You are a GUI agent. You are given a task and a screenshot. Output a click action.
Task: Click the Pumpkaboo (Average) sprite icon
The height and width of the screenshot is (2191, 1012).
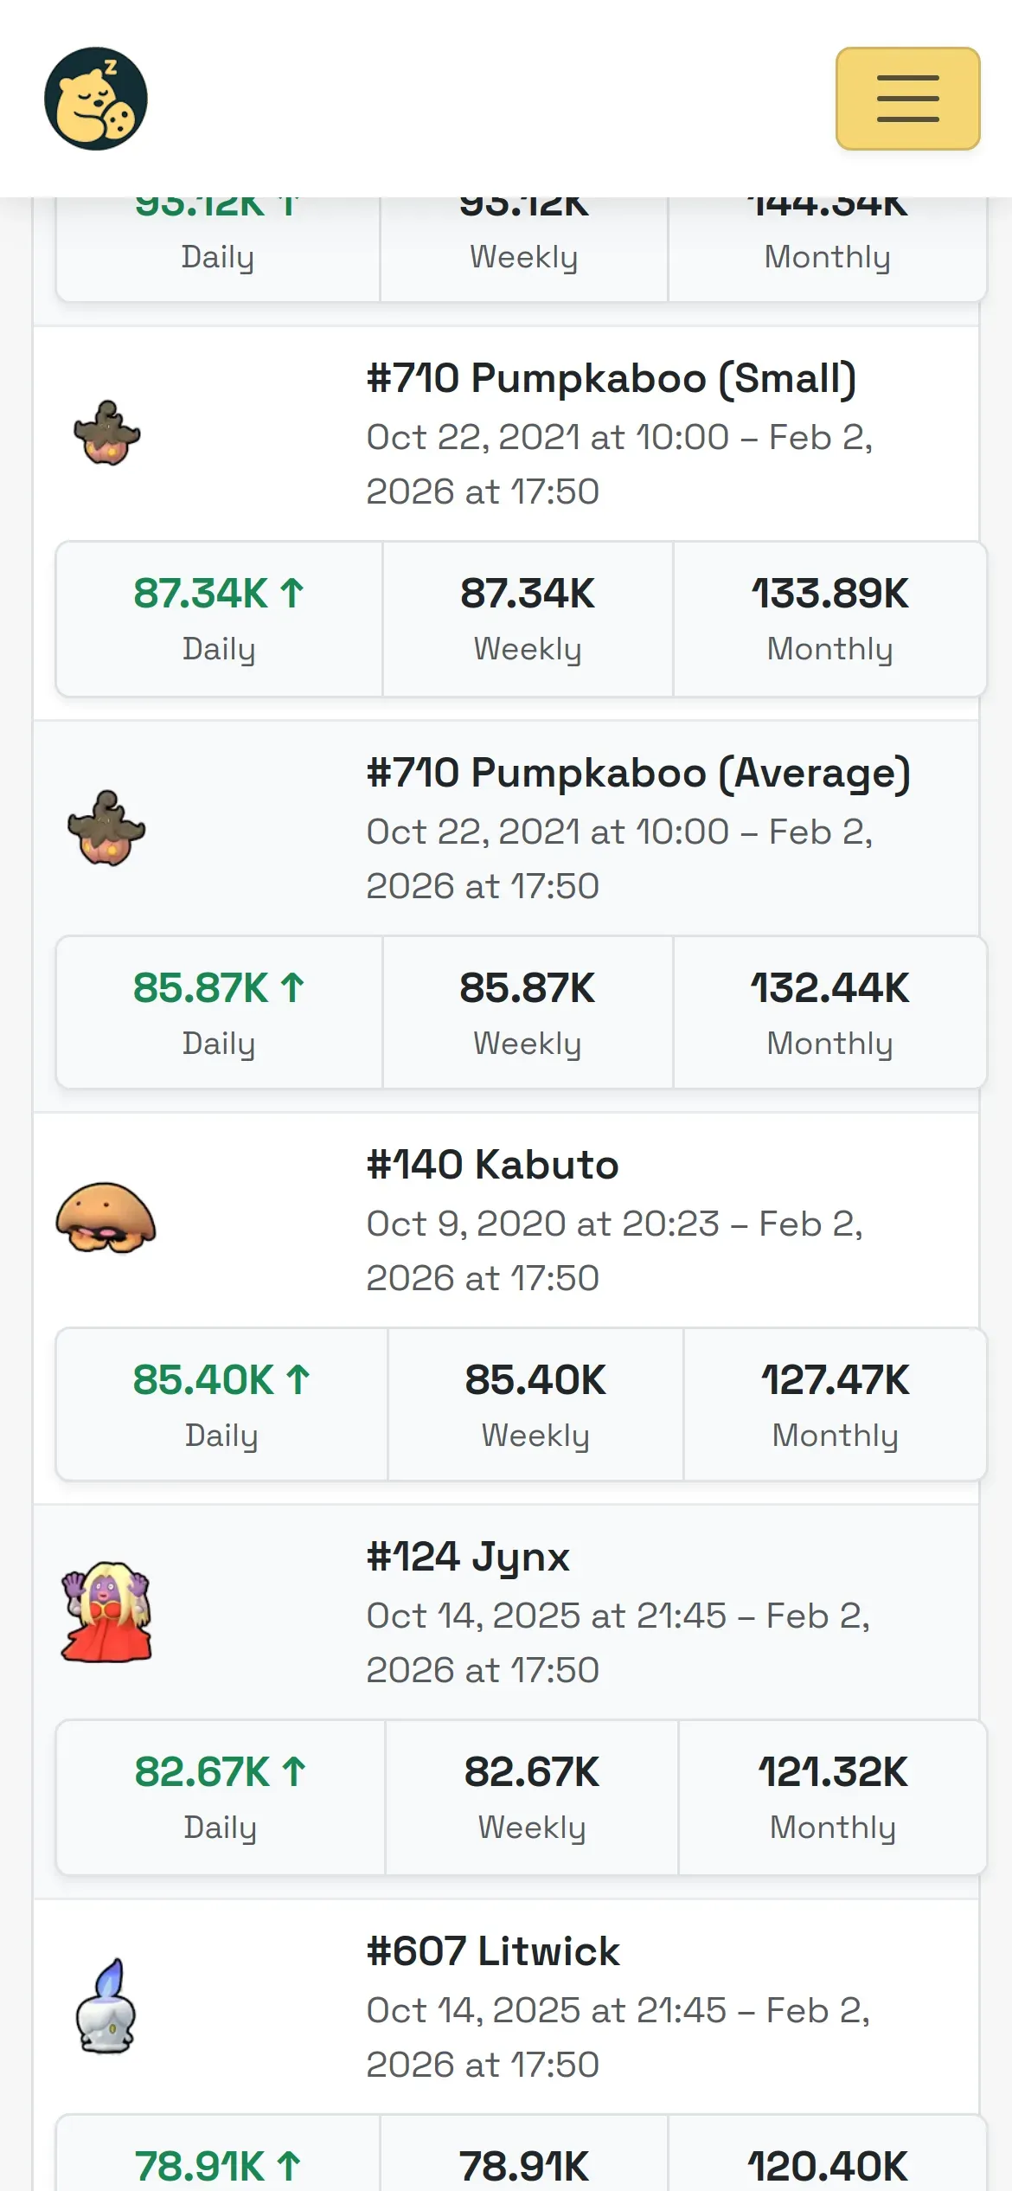107,828
